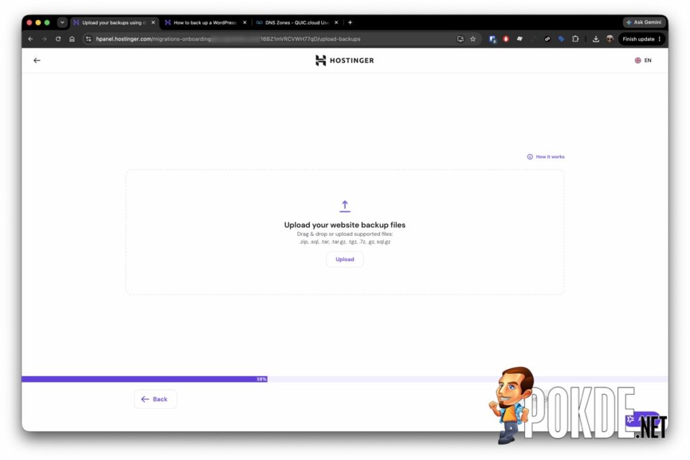Screen dimensions: 690x460
Task: Click the Back button
Action: [x=154, y=399]
